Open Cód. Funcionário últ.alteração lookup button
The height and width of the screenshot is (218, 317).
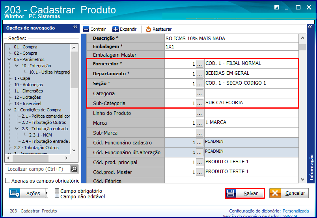click(200, 152)
